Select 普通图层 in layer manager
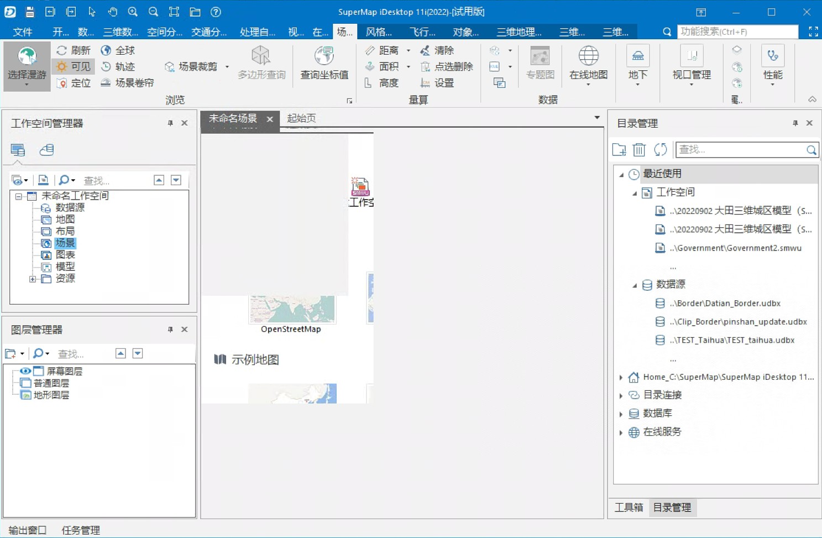822x538 pixels. click(x=51, y=383)
